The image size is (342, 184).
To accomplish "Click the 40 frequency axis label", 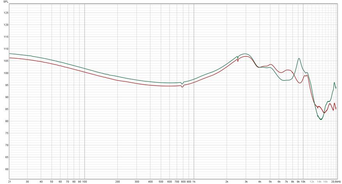I will point(41,182).
